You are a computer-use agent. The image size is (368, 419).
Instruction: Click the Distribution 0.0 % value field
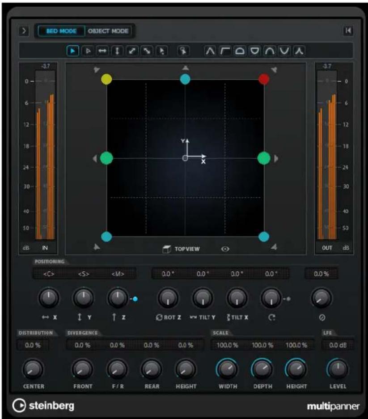coord(33,345)
